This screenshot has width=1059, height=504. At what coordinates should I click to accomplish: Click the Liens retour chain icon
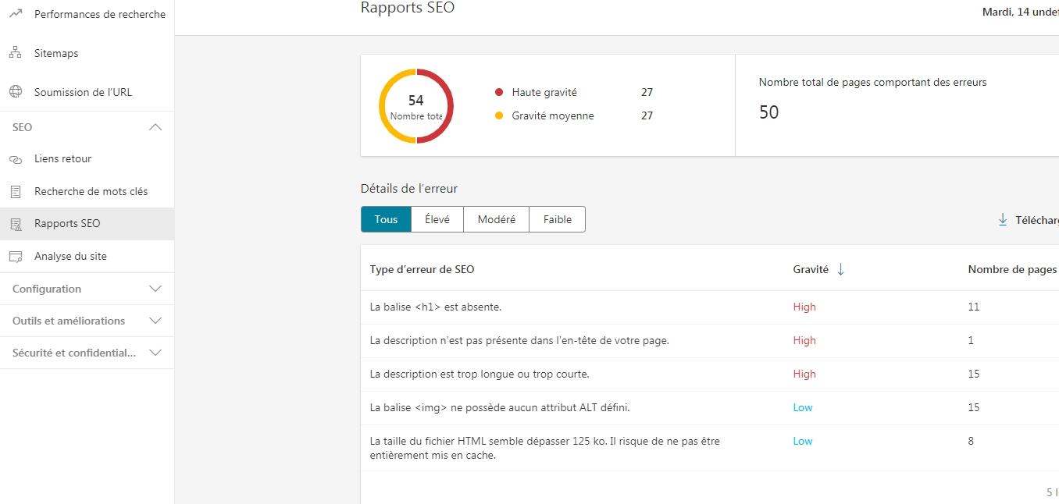tap(15, 159)
